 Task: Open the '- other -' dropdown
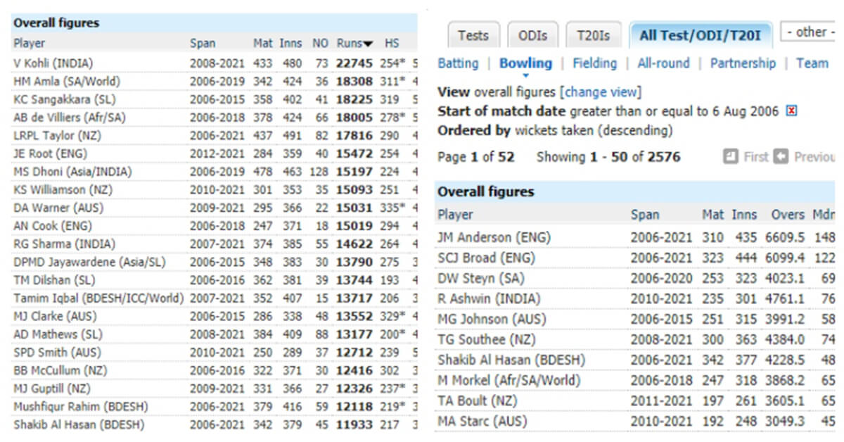point(809,32)
